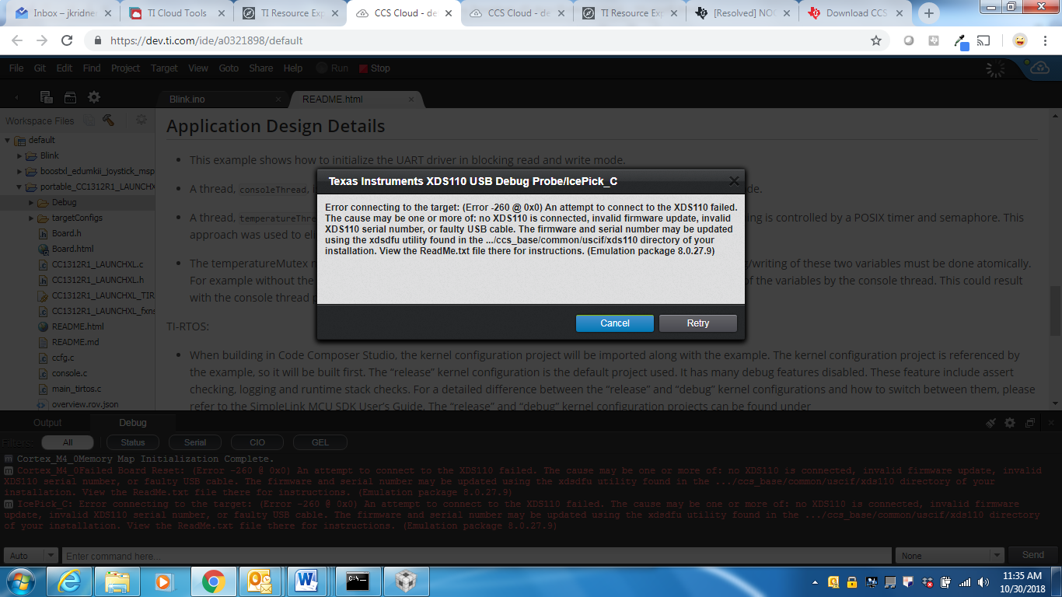Click the Run button in the menu bar
The width and height of the screenshot is (1062, 597).
pos(333,68)
